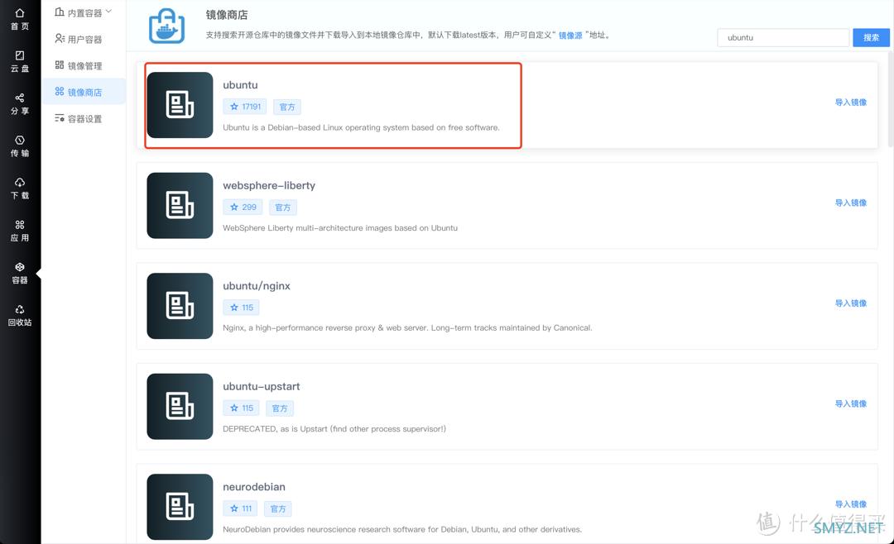Image resolution: width=894 pixels, height=544 pixels.
Task: Open 传输 transfer section
Action: (20, 146)
